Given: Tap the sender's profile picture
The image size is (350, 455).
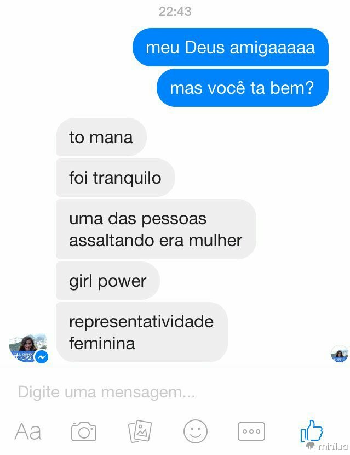Looking at the screenshot, I should point(28,348).
